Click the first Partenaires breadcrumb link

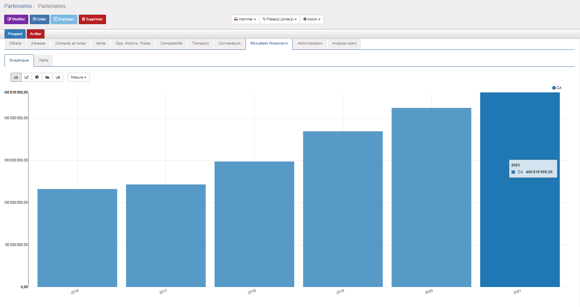18,6
